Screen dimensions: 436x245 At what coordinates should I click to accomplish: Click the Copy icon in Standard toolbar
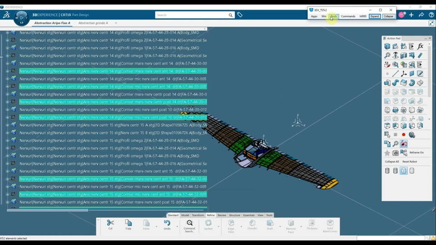click(128, 225)
